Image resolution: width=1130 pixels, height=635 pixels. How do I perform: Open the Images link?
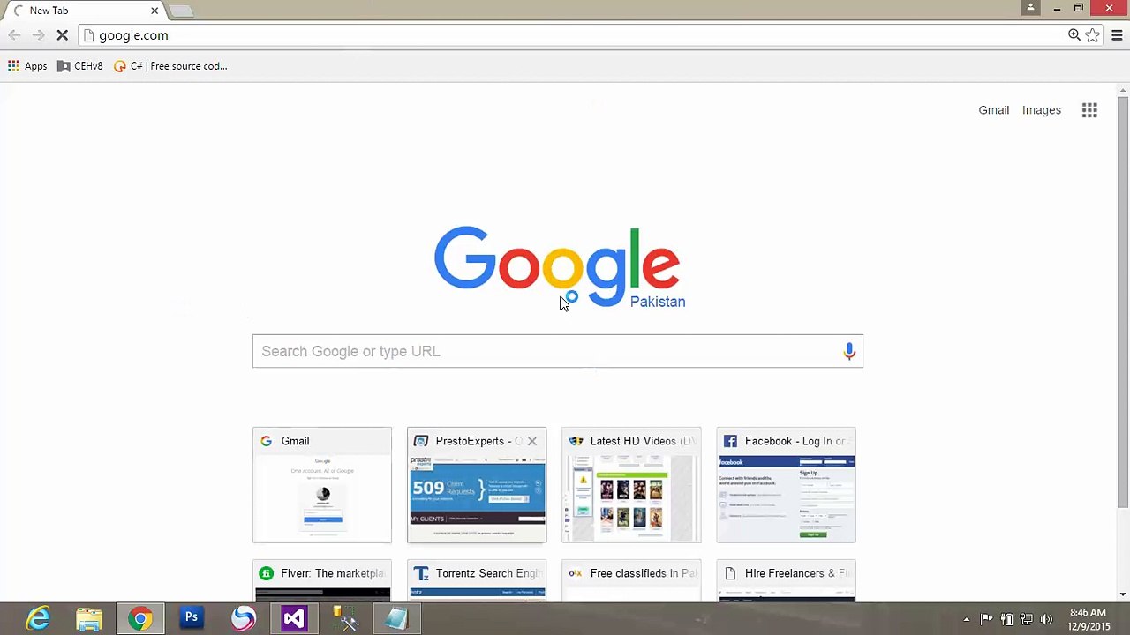(1042, 110)
